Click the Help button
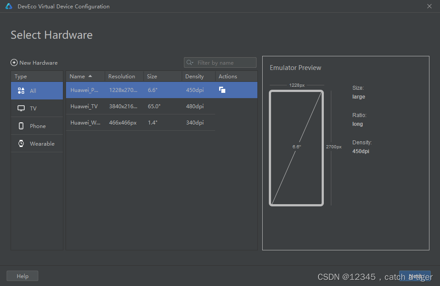Screen dimensions: 440x286 coord(22,276)
